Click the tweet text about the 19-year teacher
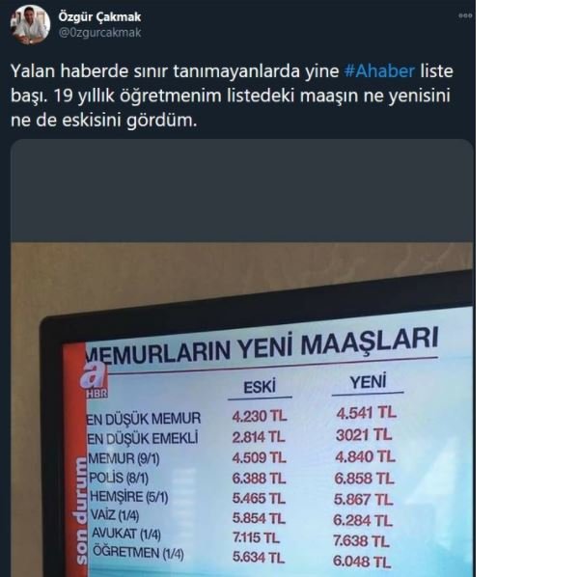579x577 pixels. click(232, 96)
